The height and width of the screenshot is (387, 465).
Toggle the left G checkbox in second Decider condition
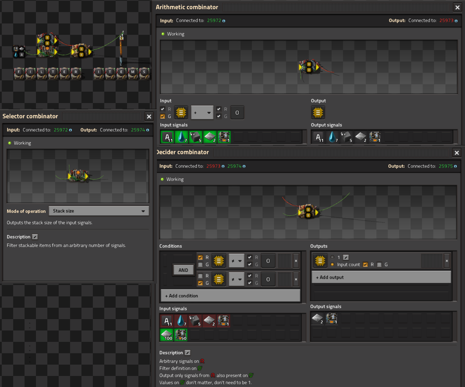(x=200, y=283)
